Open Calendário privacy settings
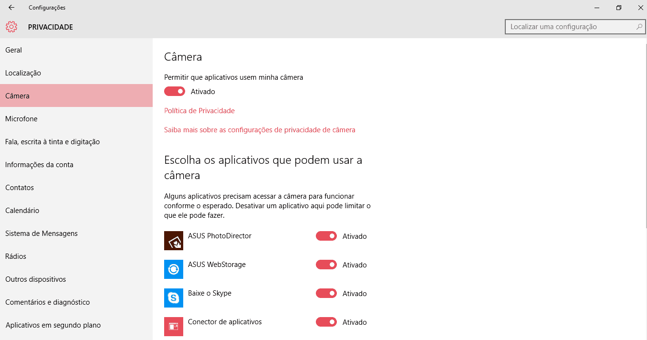 tap(76, 211)
